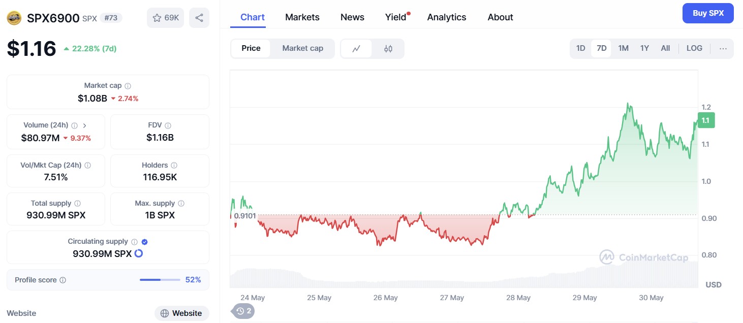The width and height of the screenshot is (743, 323).
Task: Click the Profile score progress bar
Action: click(160, 280)
